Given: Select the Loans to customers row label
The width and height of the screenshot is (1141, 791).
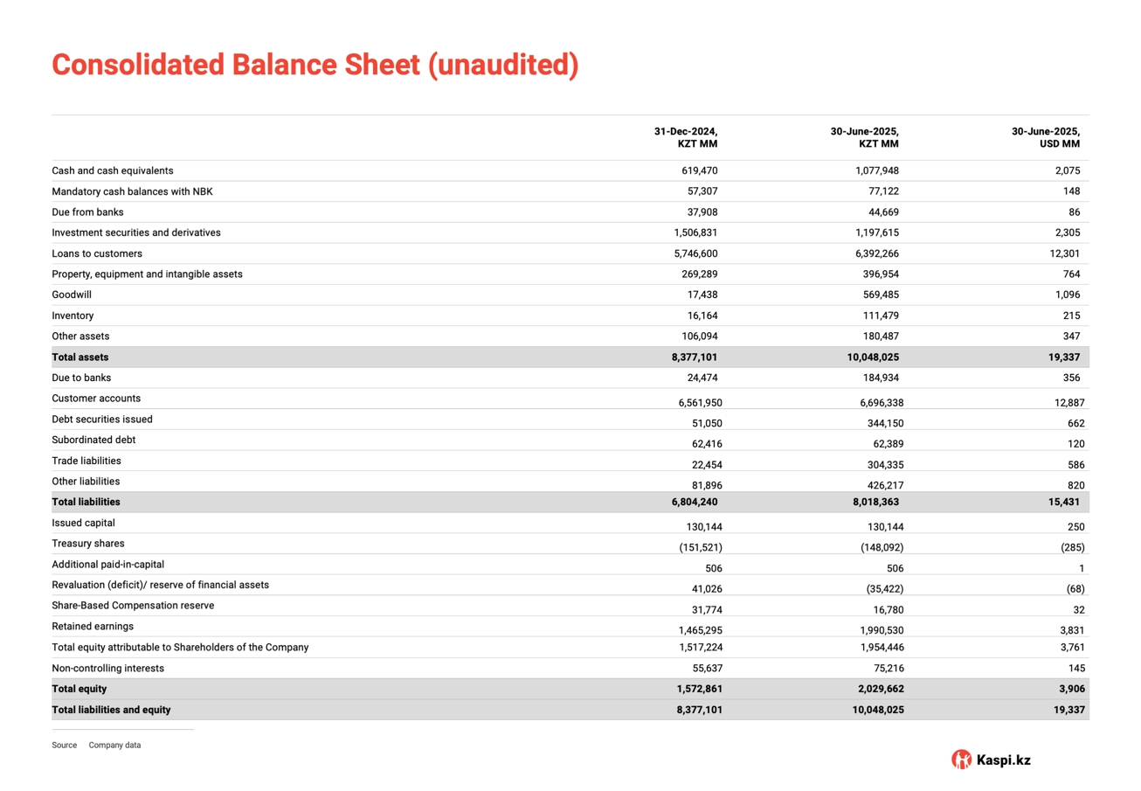Looking at the screenshot, I should (x=97, y=253).
